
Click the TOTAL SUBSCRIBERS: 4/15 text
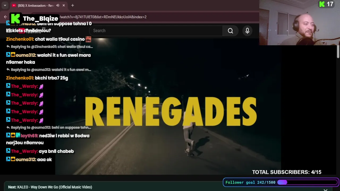(287, 172)
